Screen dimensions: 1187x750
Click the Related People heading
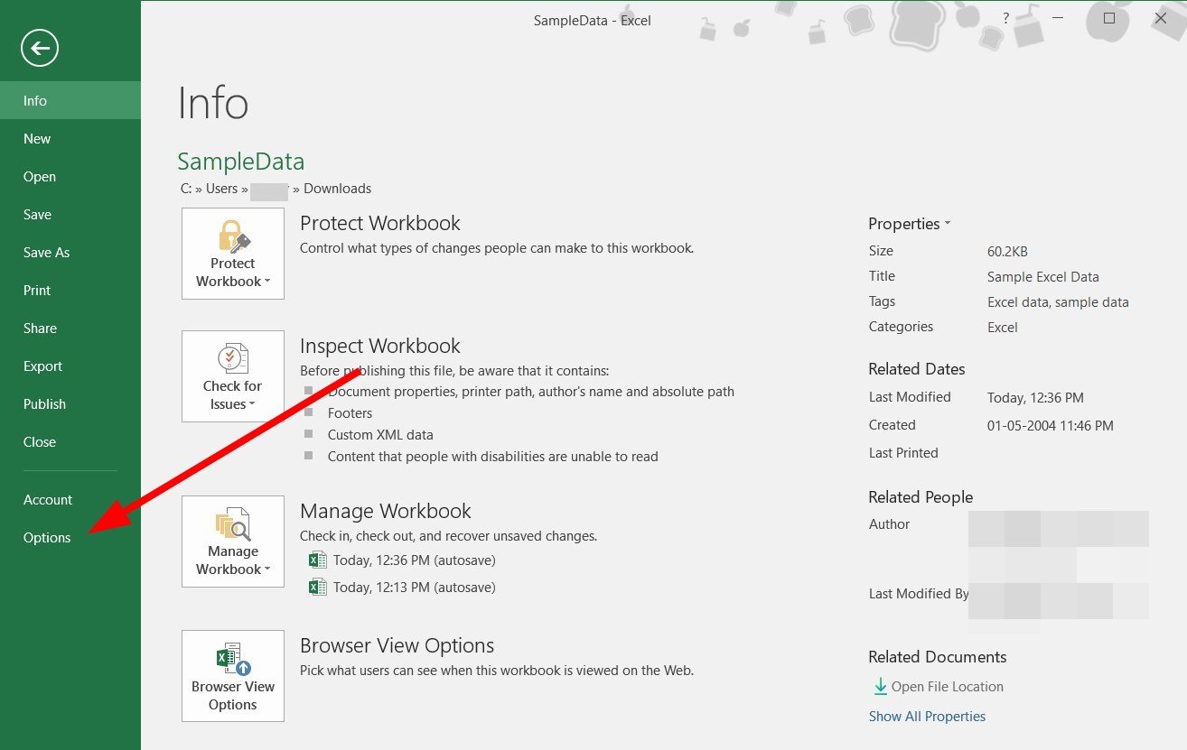921,497
